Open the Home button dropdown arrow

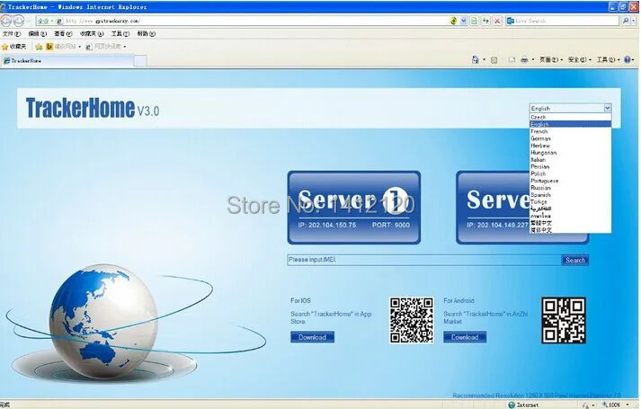point(484,60)
